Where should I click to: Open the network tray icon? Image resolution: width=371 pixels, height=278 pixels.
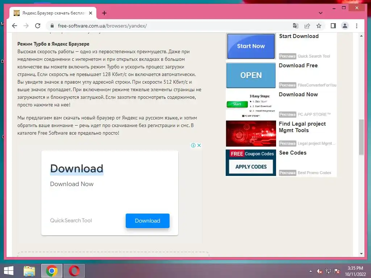[x=328, y=271]
